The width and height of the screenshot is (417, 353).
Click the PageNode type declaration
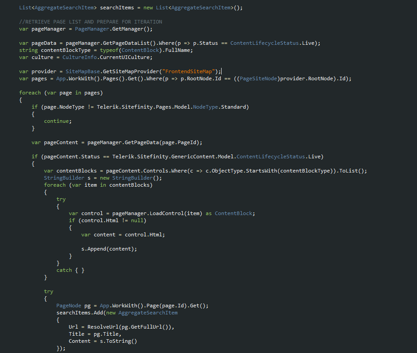pyautogui.click(x=69, y=306)
